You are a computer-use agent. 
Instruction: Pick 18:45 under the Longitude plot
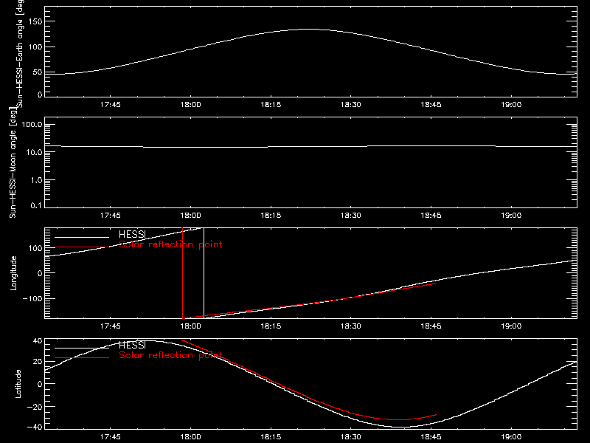coord(431,326)
